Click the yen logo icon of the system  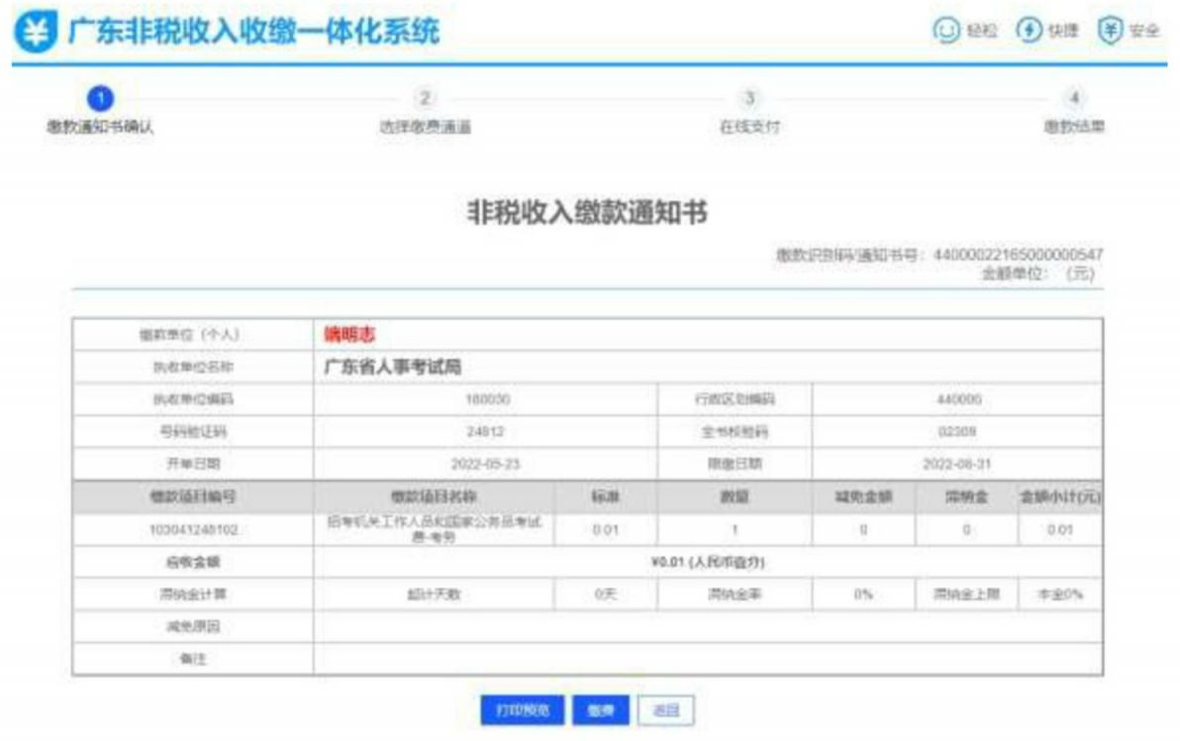point(36,32)
